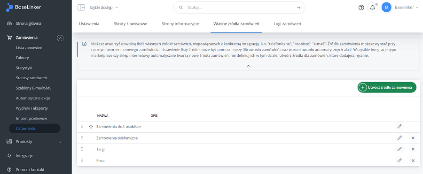Grab the drag handle for Targi
The height and width of the screenshot is (174, 423).
coord(82,149)
